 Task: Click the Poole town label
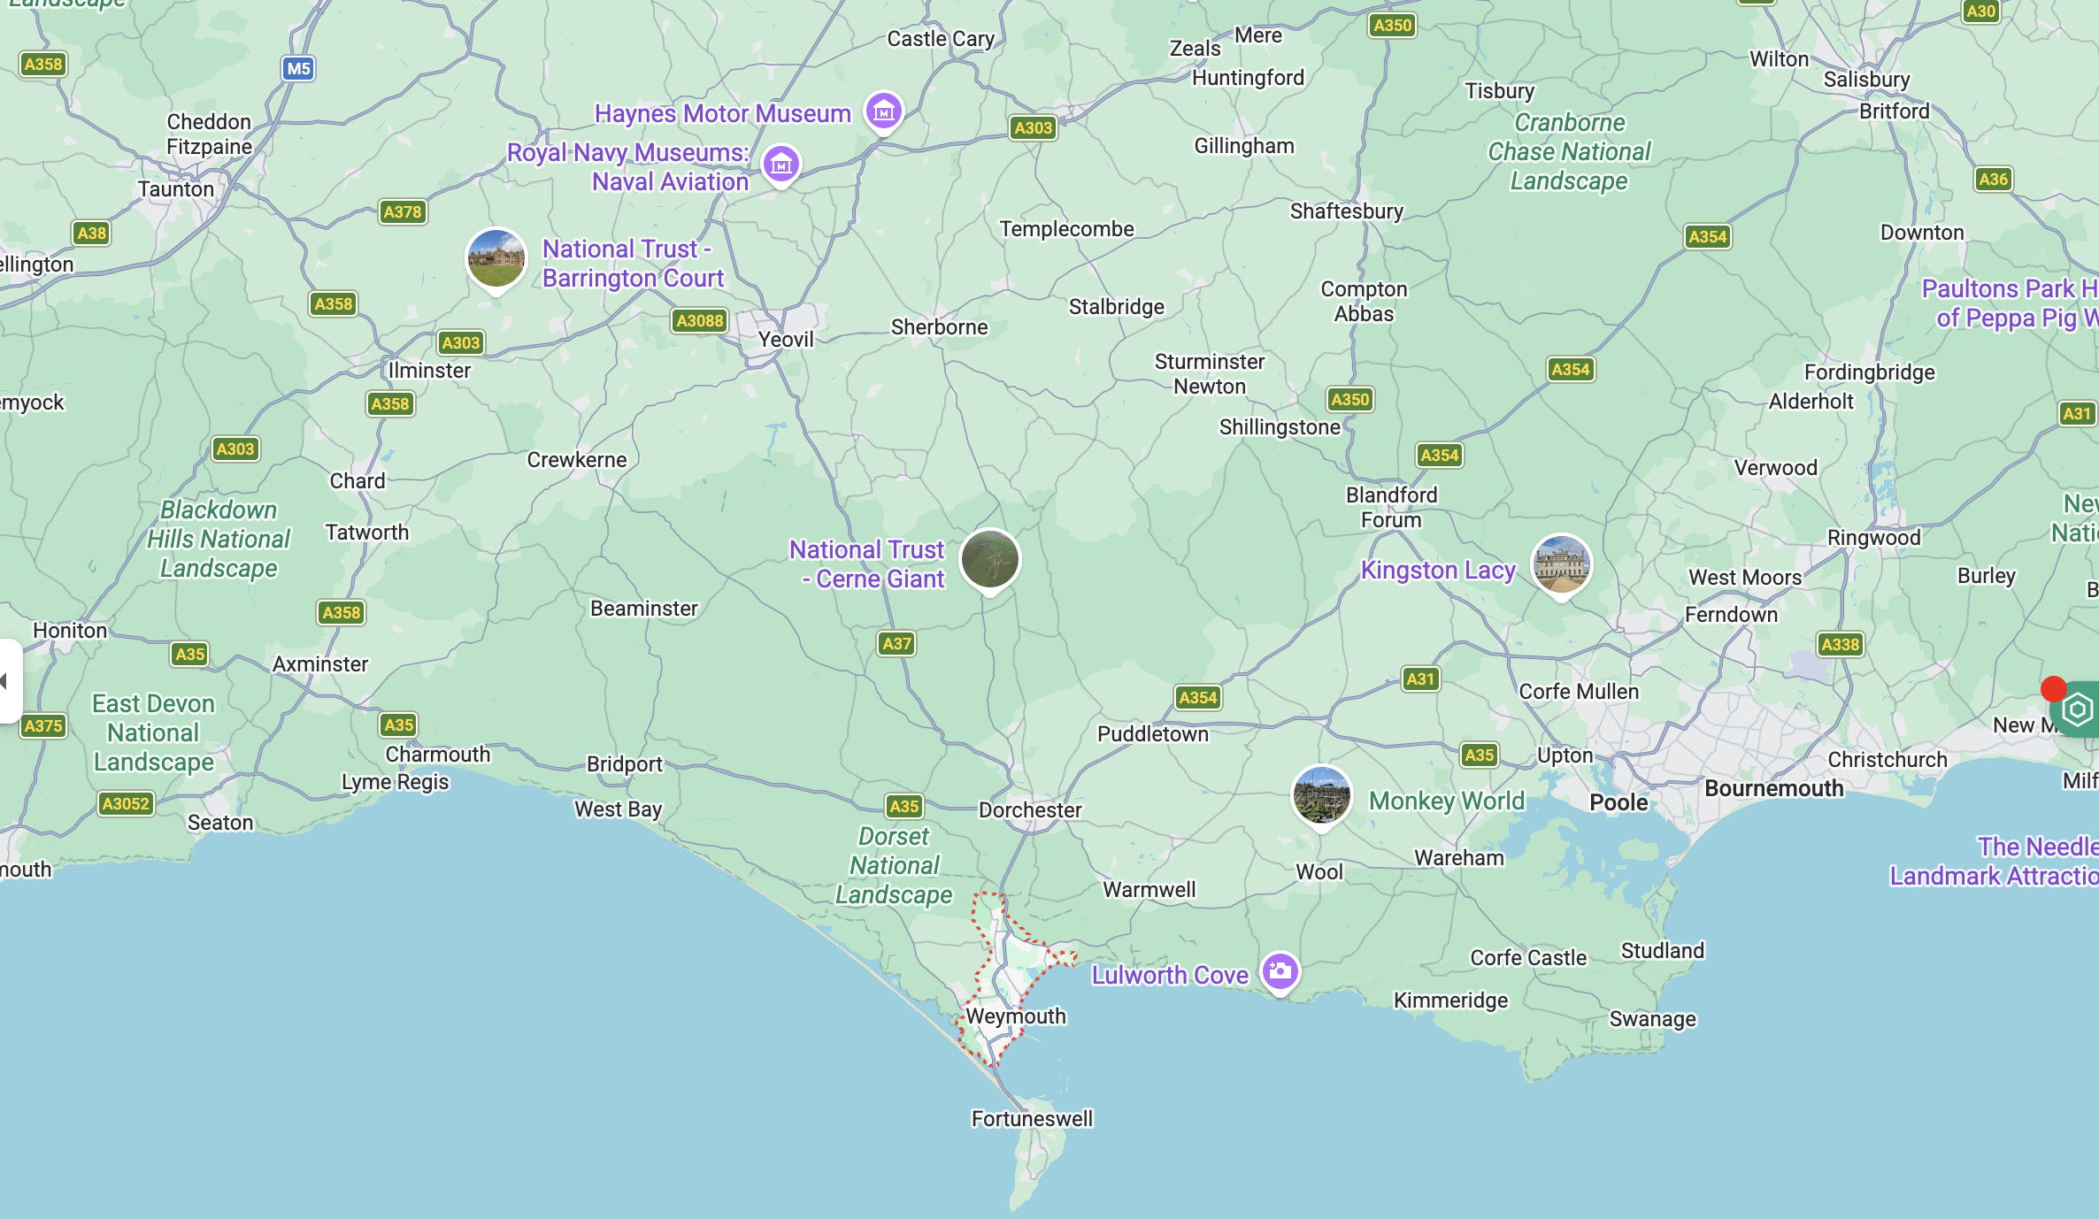tap(1618, 803)
